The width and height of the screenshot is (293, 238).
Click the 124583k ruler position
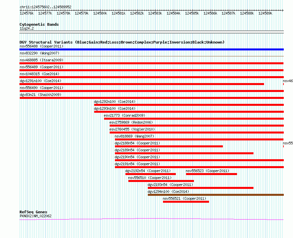pyautogui.click(x=155, y=13)
